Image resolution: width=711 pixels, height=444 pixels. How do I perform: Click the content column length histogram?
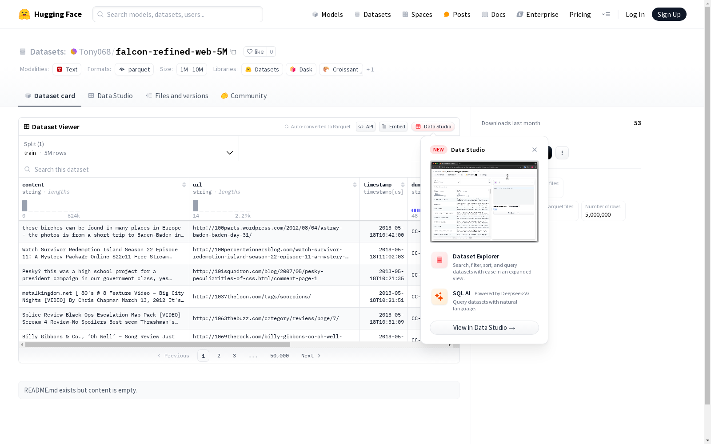point(51,206)
